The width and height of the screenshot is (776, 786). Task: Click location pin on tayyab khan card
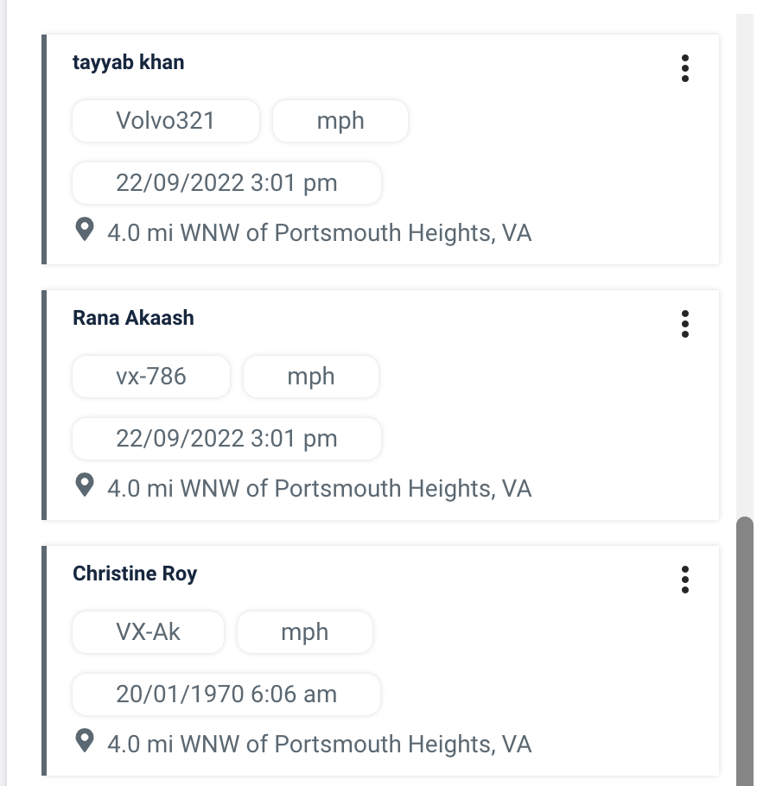[85, 230]
